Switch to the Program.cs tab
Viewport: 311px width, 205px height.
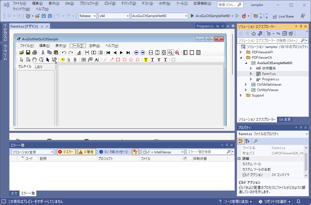[205, 26]
